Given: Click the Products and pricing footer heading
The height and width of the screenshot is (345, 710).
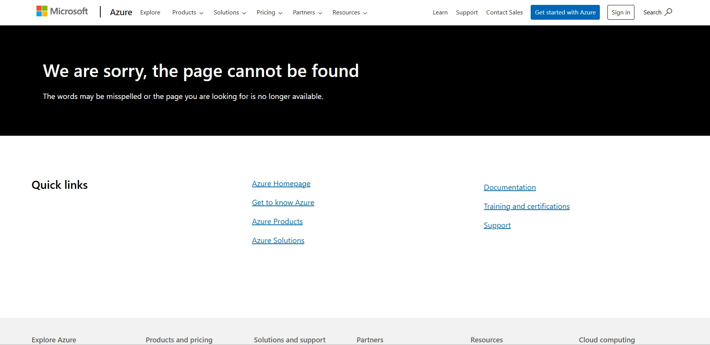Looking at the screenshot, I should [x=179, y=340].
